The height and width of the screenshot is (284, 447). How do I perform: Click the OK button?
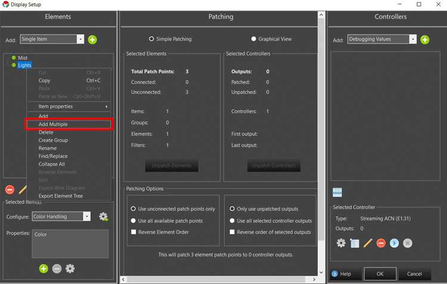click(380, 274)
